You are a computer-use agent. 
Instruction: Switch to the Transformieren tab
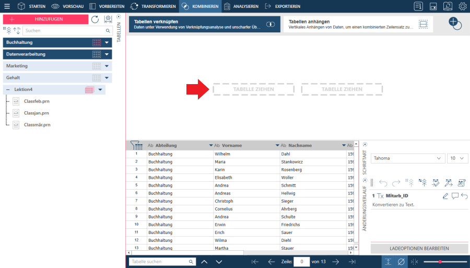click(153, 6)
